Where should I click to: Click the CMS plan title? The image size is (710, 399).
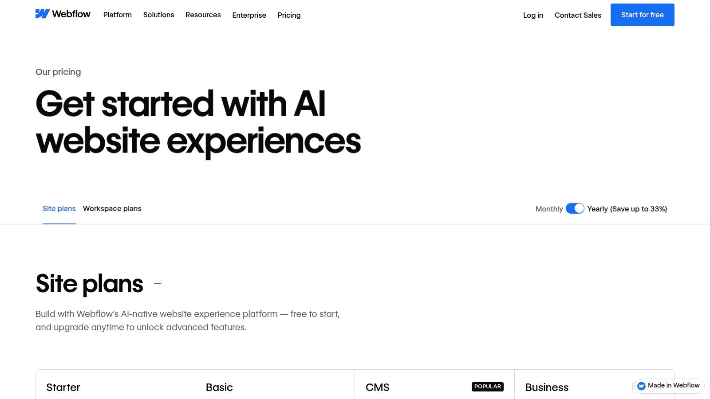(x=377, y=387)
